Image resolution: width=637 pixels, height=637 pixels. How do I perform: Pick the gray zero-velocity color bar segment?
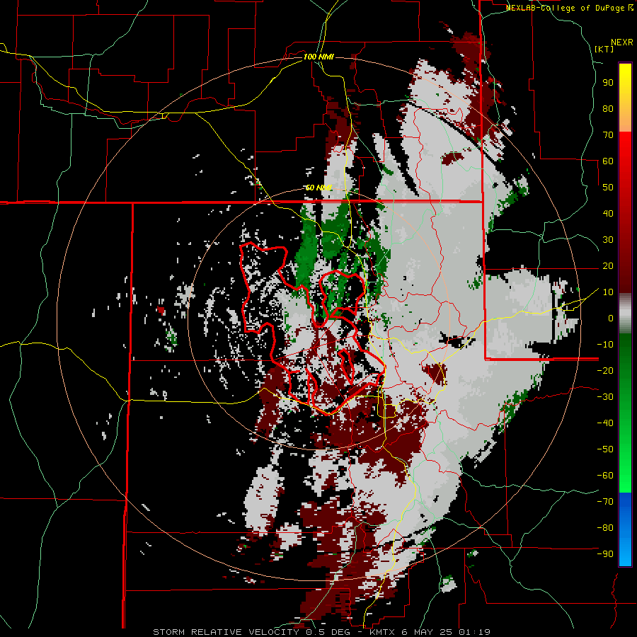point(625,314)
